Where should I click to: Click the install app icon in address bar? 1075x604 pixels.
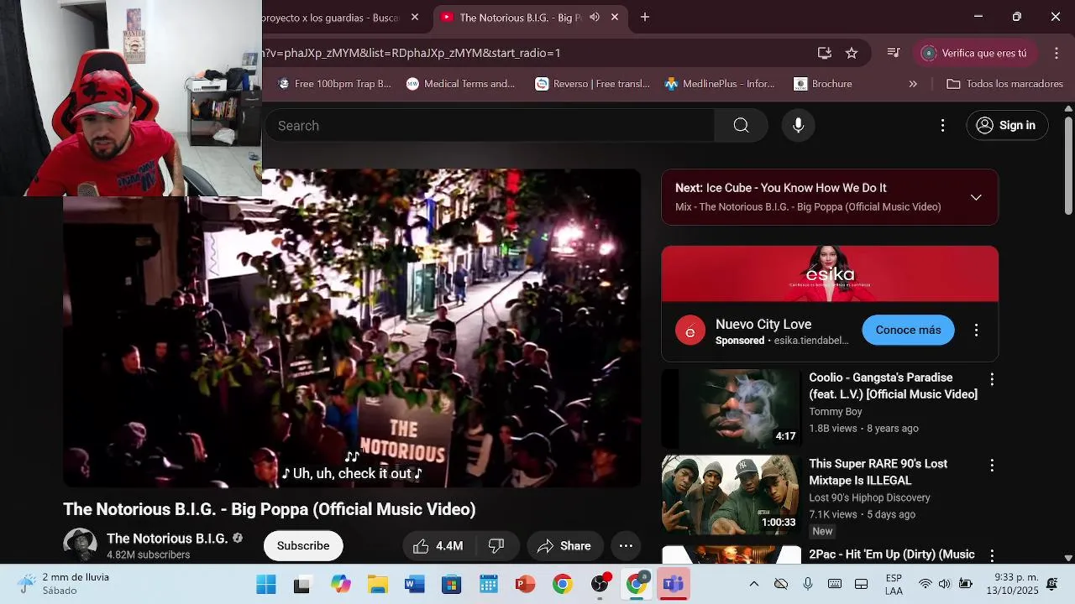(x=825, y=53)
